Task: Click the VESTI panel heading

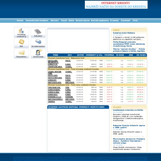Action: [x=116, y=30]
